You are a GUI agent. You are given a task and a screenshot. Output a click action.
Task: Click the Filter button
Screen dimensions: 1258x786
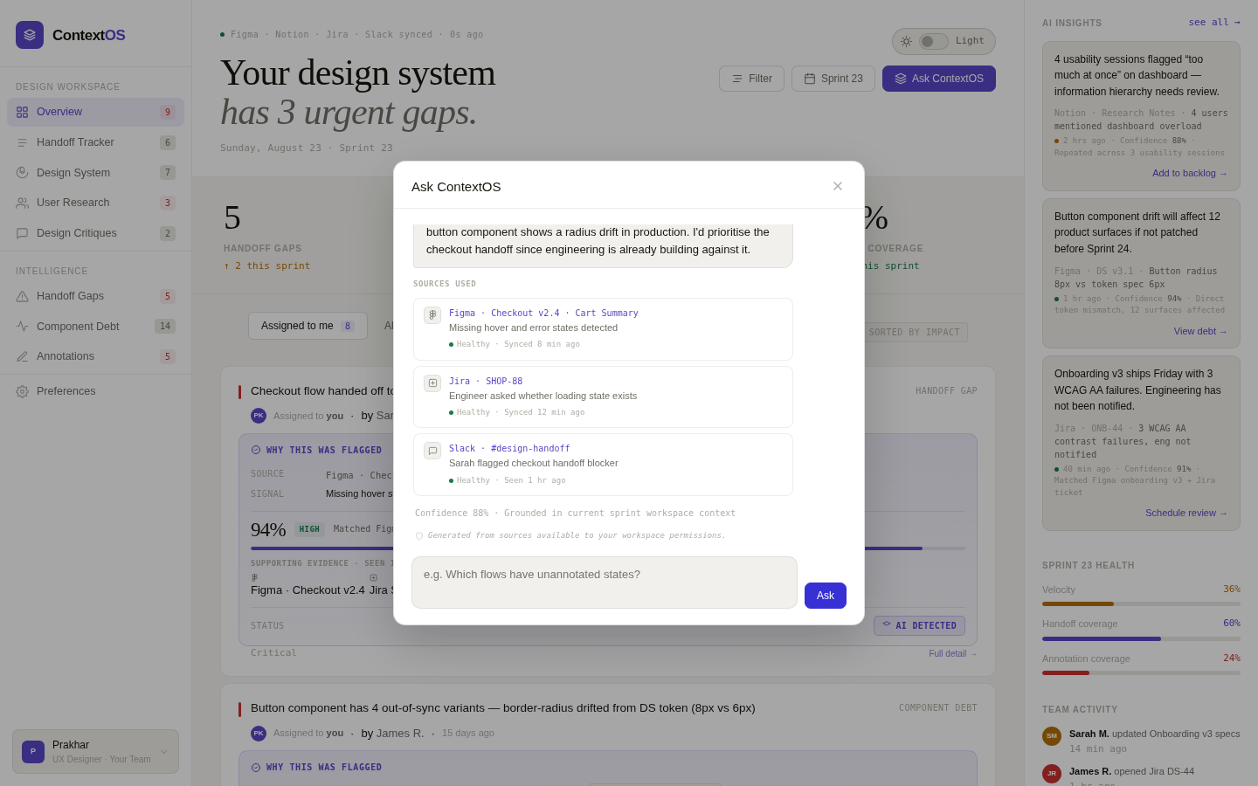coord(751,79)
